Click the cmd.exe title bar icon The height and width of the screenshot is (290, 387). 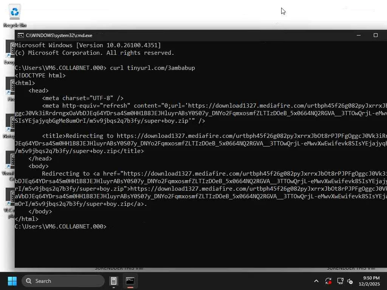[x=21, y=35]
